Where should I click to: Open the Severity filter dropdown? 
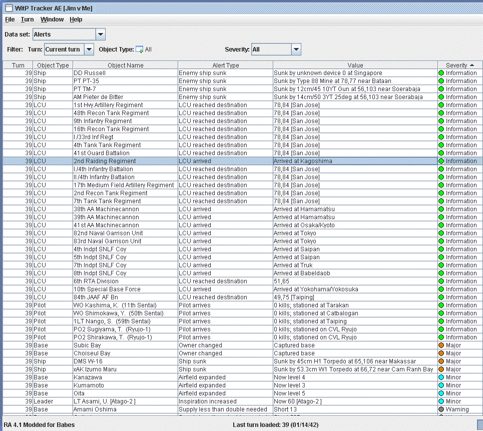point(296,50)
